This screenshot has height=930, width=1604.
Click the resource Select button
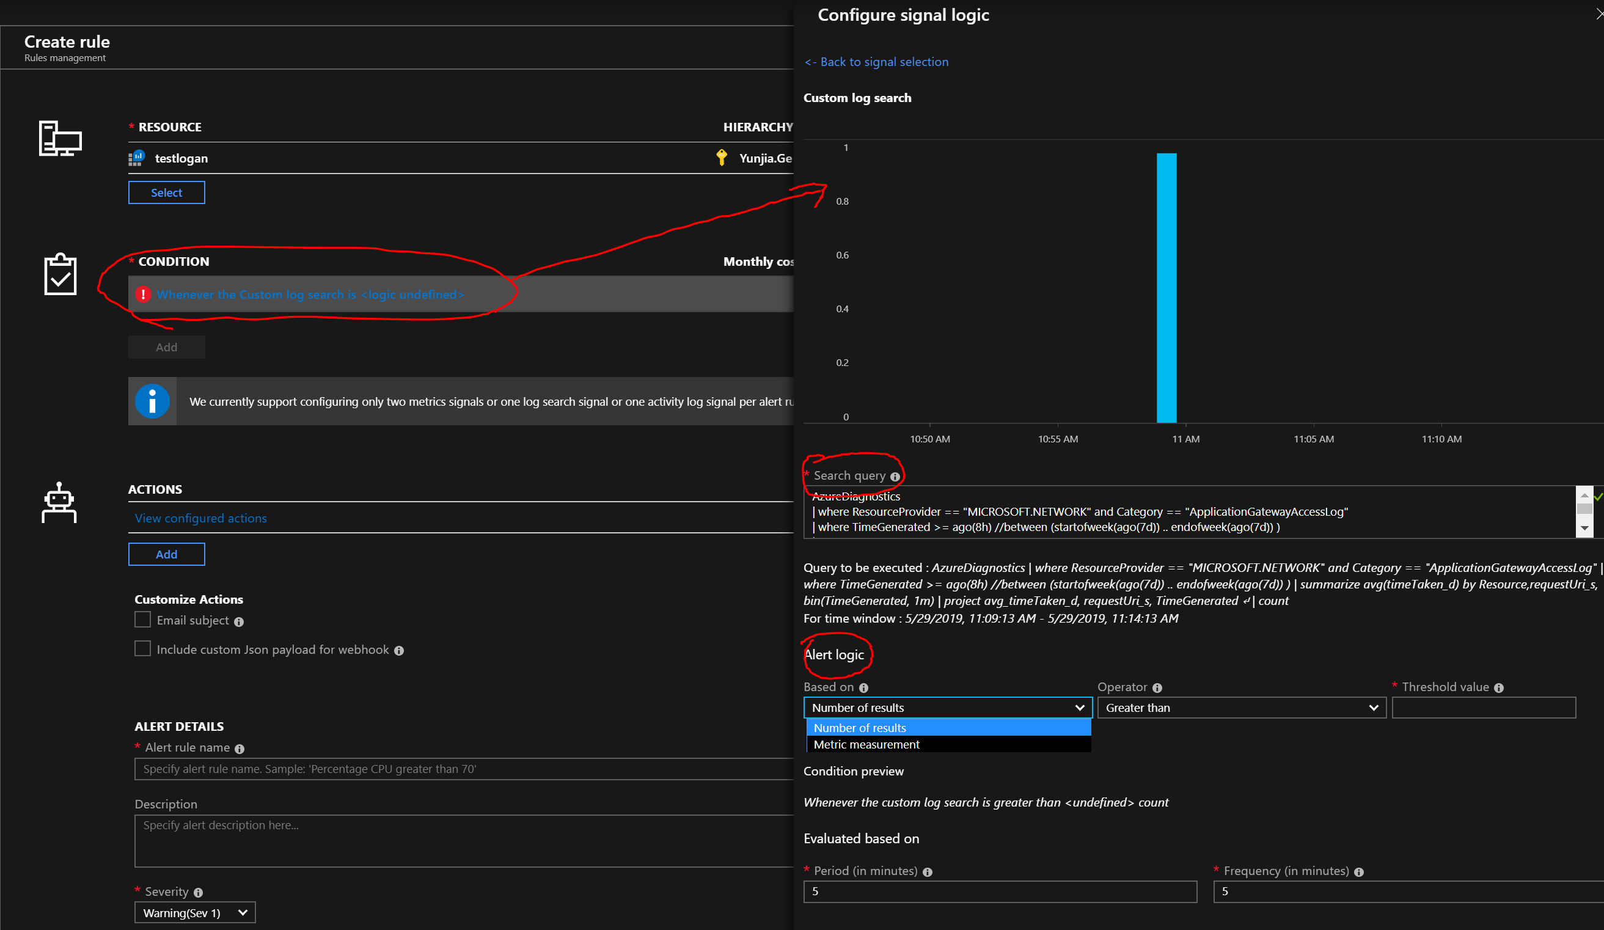167,192
